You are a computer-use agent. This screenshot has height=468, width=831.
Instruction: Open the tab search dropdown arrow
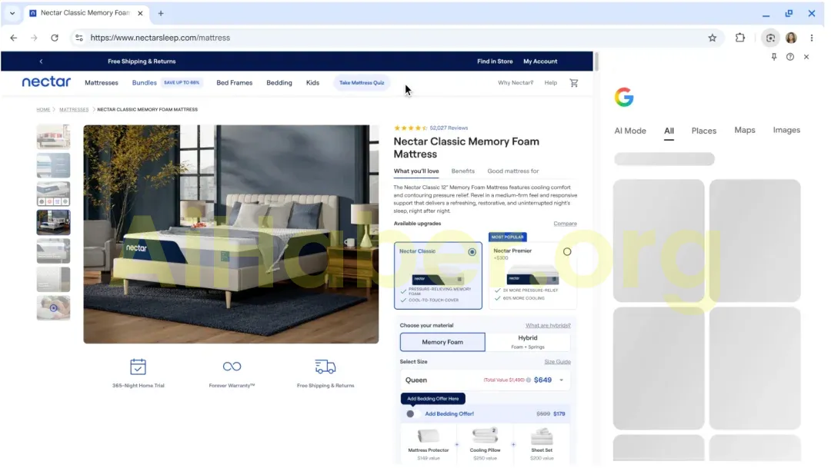tap(12, 13)
